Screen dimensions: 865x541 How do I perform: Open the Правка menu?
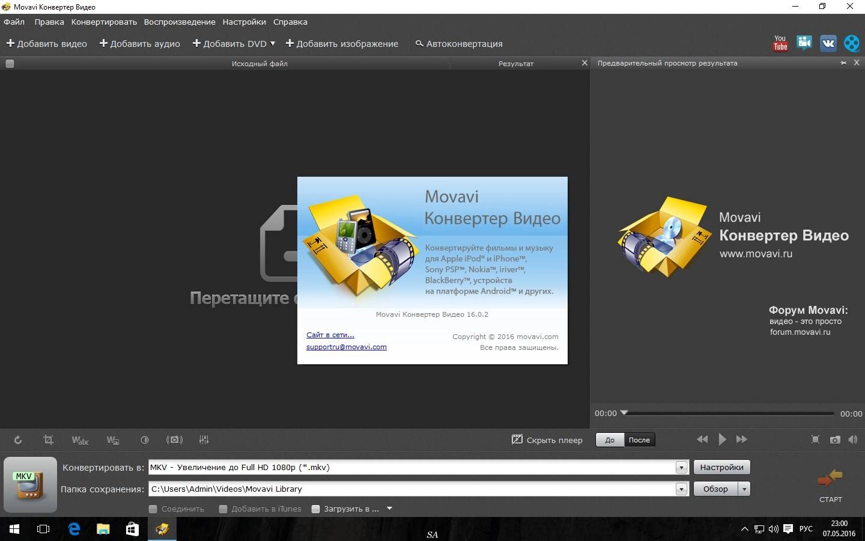pos(49,22)
